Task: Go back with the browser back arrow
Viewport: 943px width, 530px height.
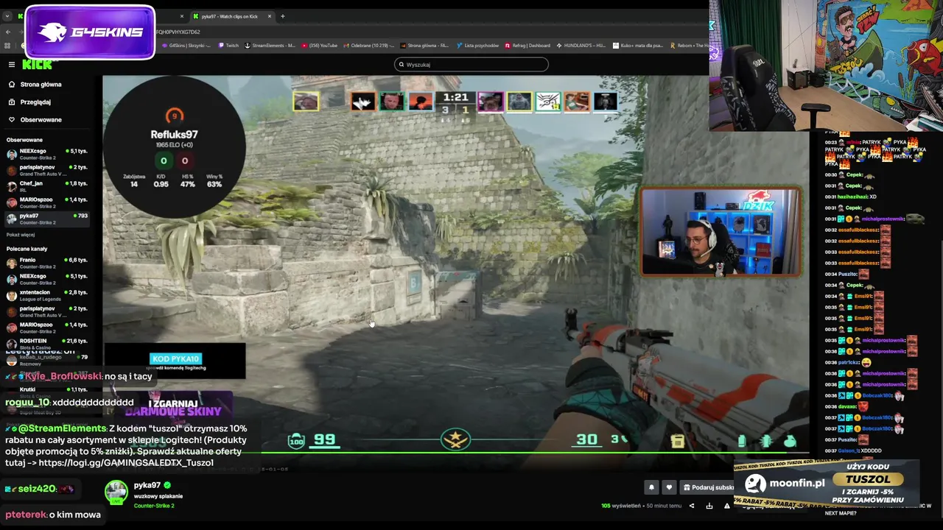Action: pos(8,32)
